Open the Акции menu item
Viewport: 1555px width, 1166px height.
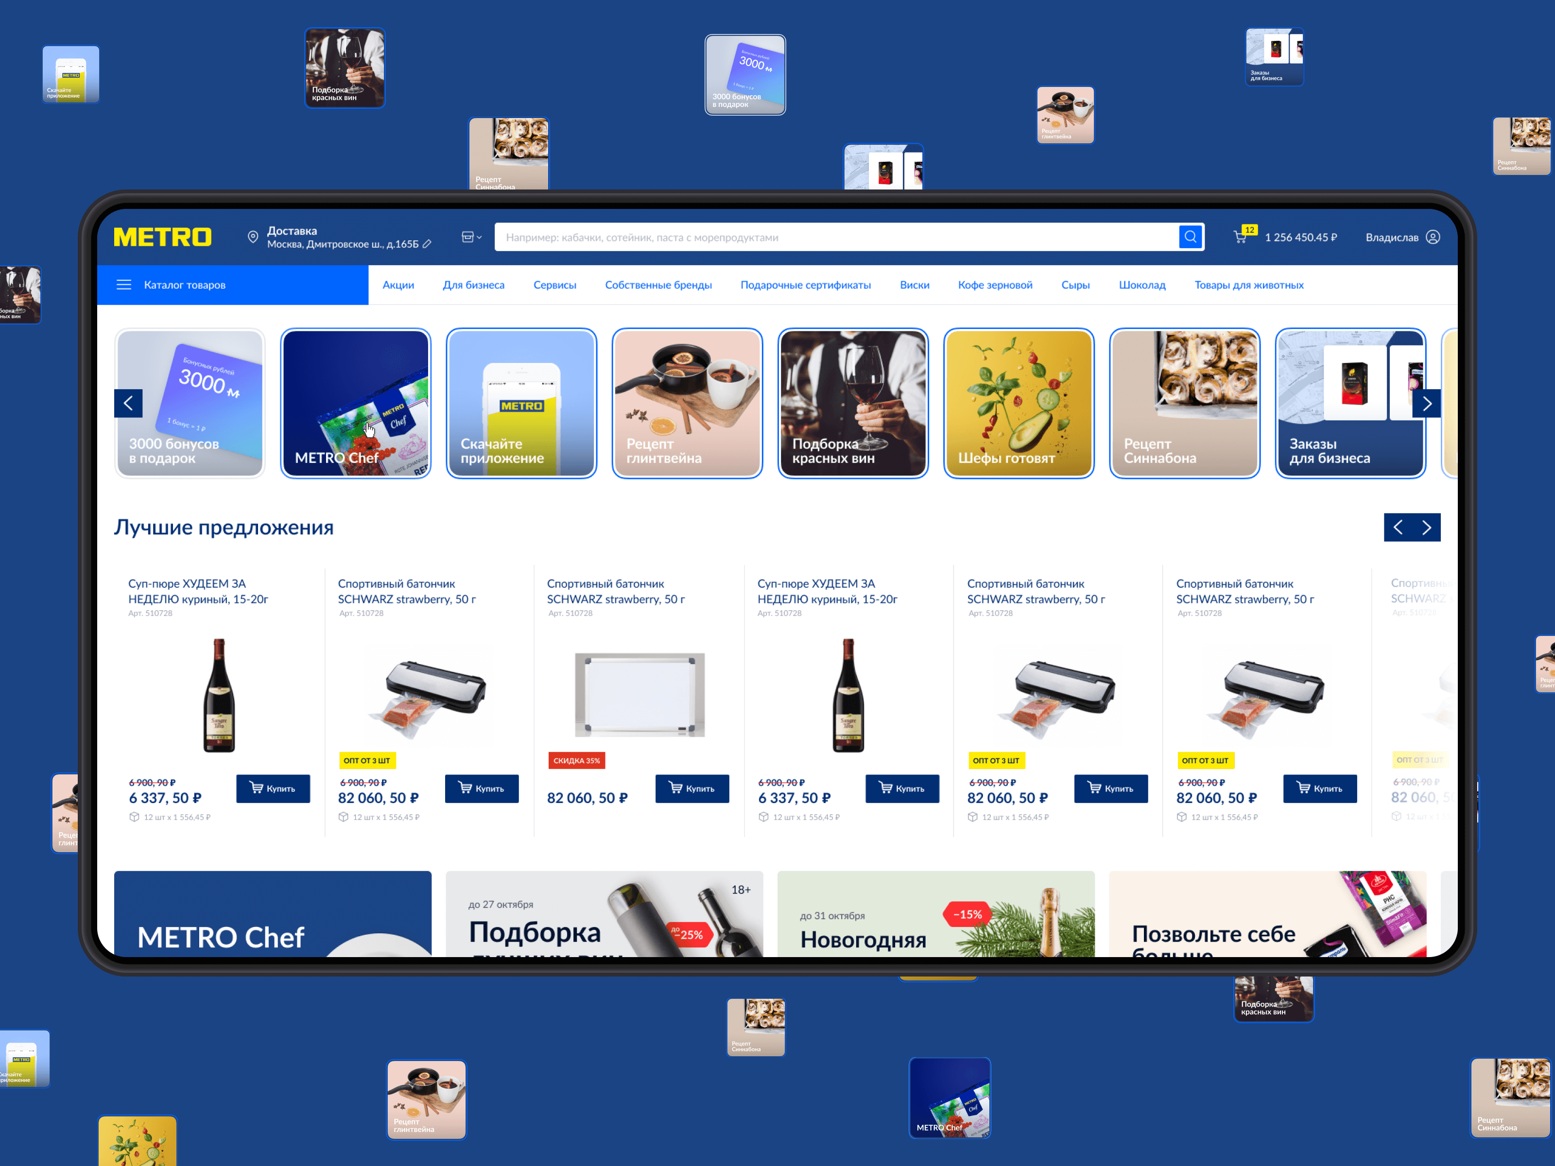click(398, 285)
